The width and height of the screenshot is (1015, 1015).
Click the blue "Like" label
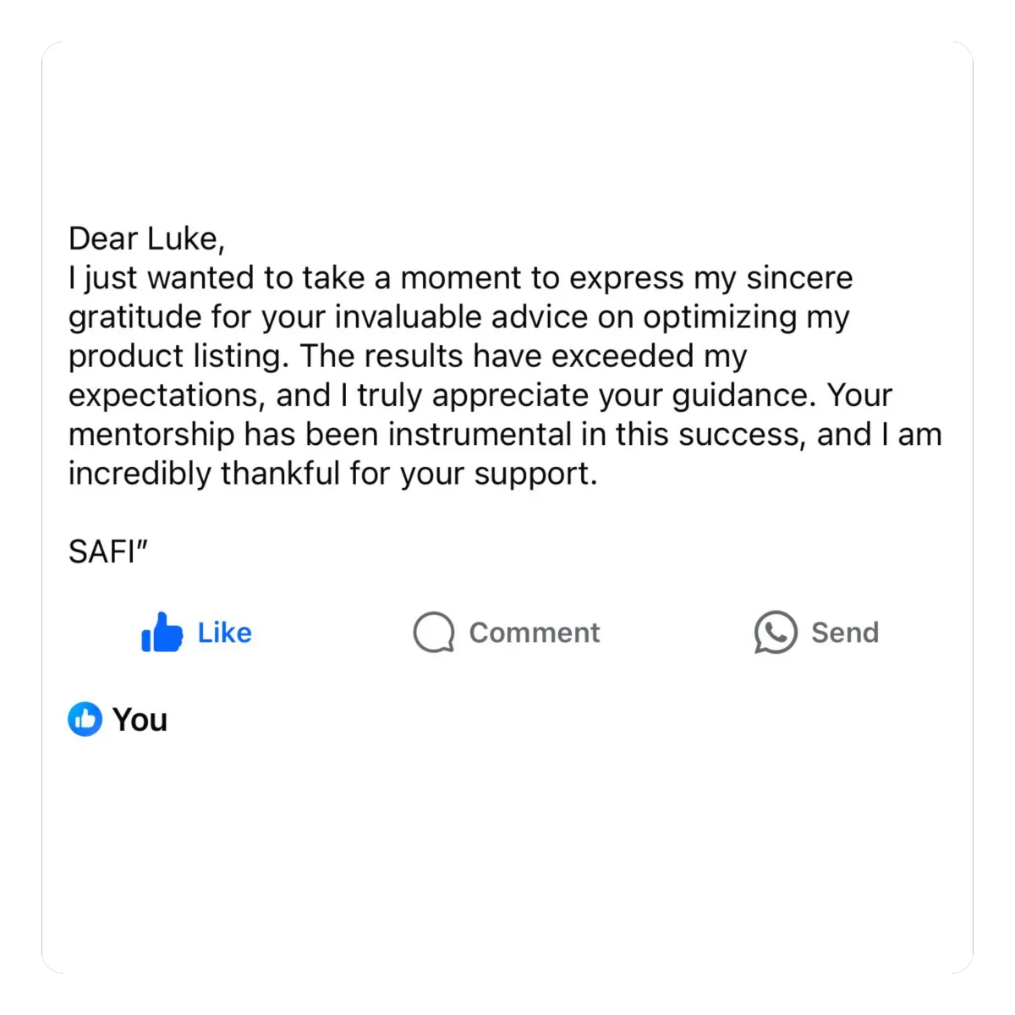(x=225, y=633)
